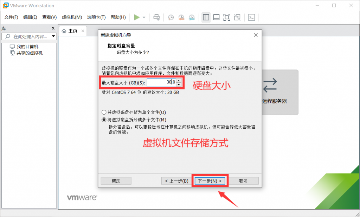This screenshot has height=217, width=360.
Task: Click the 远程服务器 tile label
Action: (x=274, y=101)
